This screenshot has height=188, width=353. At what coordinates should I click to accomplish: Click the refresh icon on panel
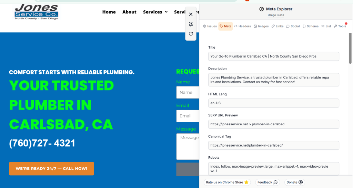pyautogui.click(x=191, y=34)
